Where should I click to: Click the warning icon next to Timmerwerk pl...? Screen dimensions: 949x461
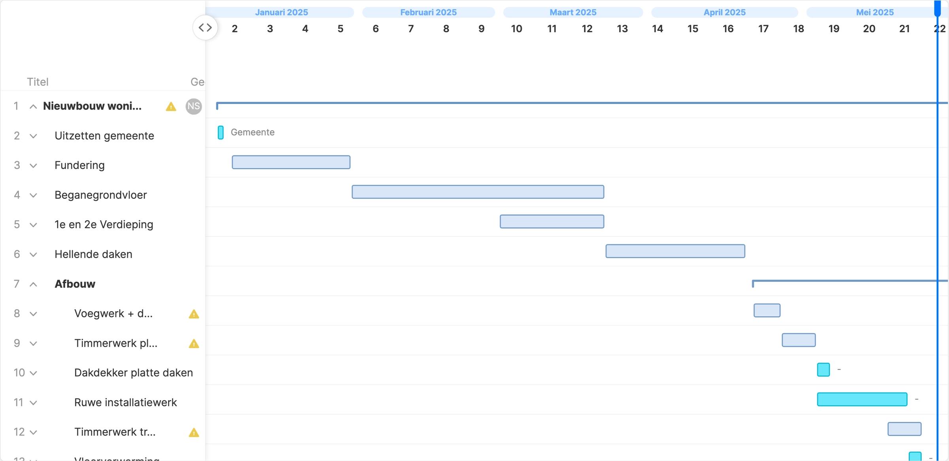pos(194,344)
